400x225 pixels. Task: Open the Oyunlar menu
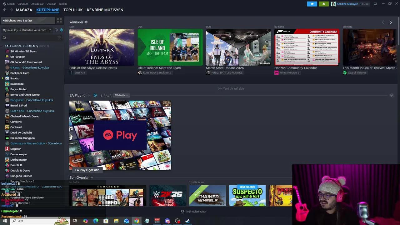tap(51, 4)
